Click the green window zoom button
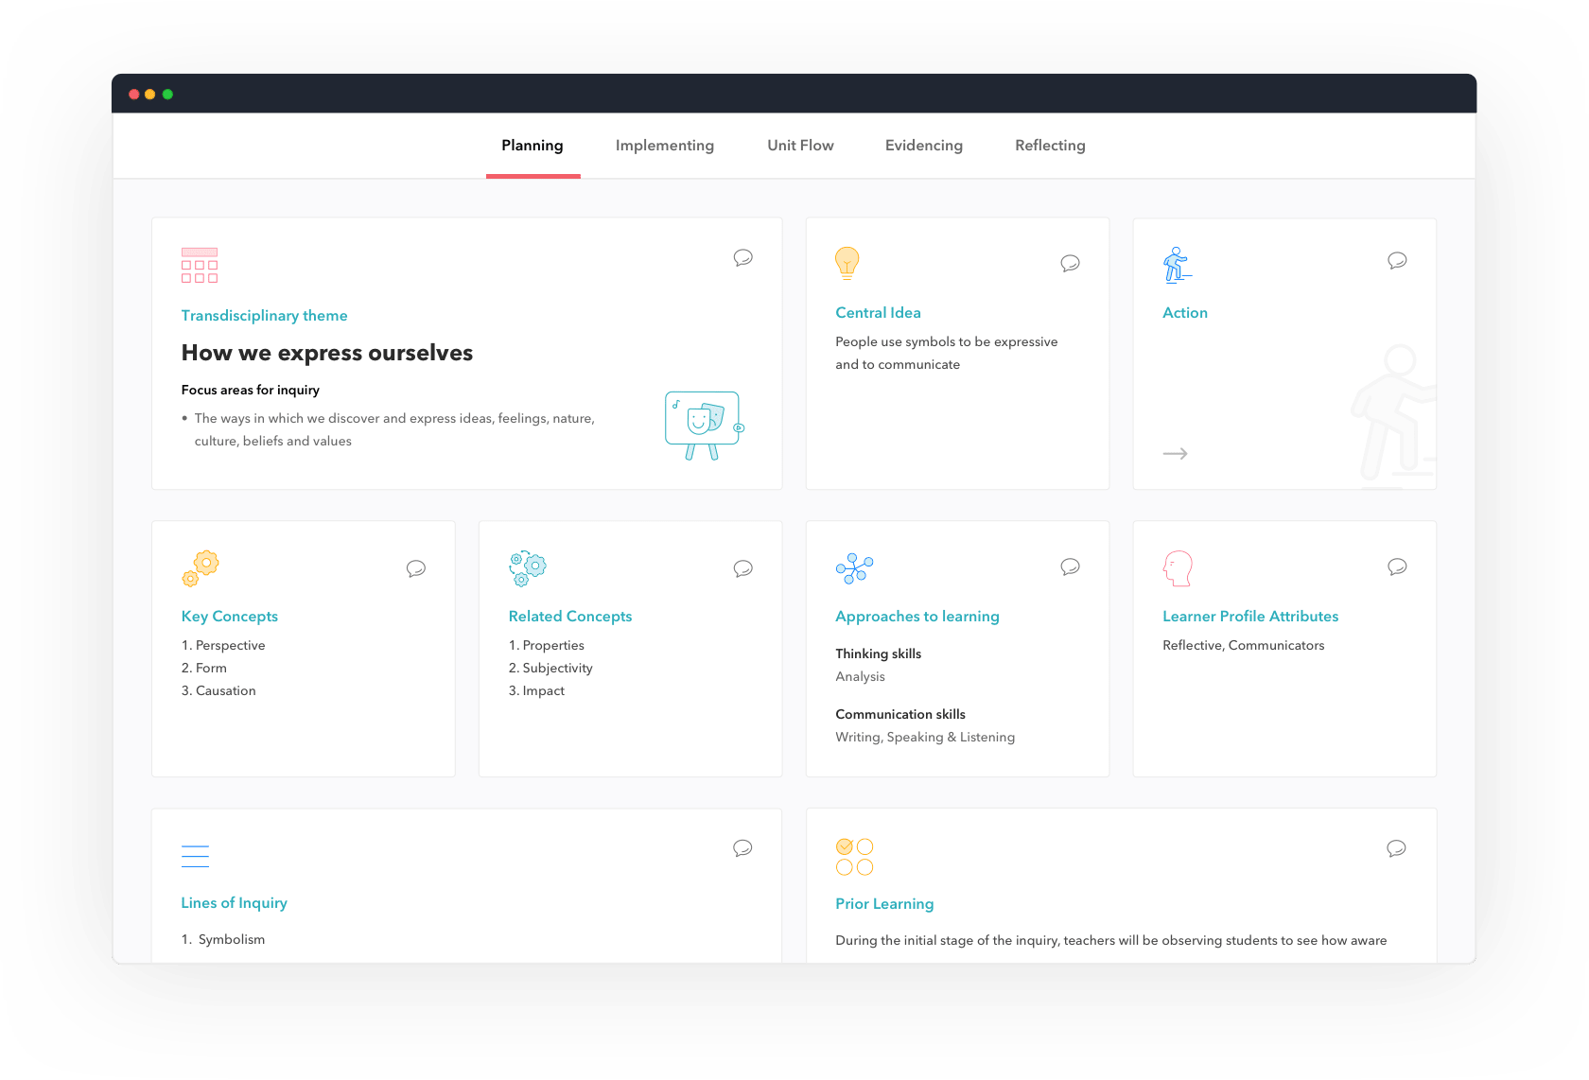1589x1080 pixels. tap(167, 95)
